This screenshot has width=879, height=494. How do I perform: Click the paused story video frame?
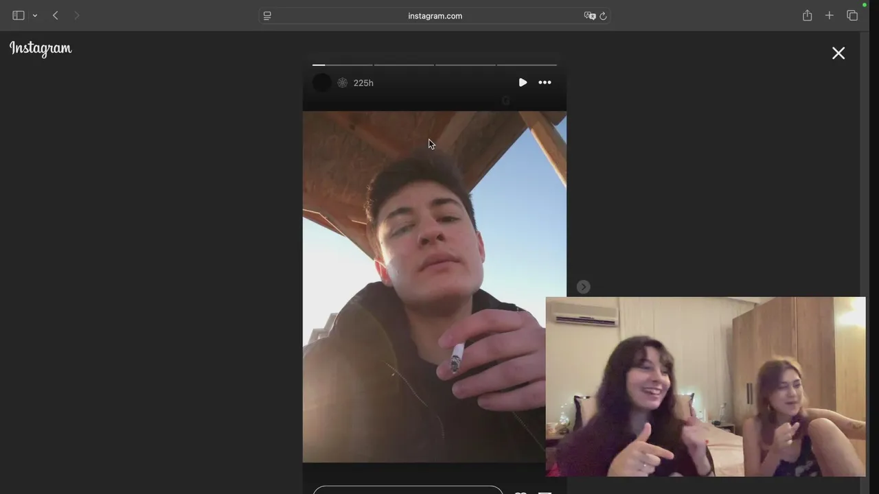point(434,287)
